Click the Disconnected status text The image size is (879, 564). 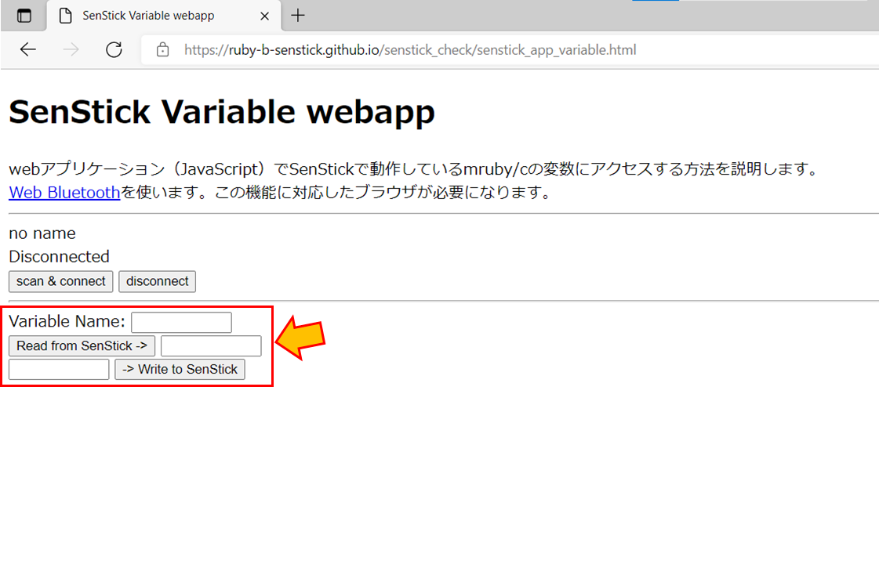click(x=59, y=256)
